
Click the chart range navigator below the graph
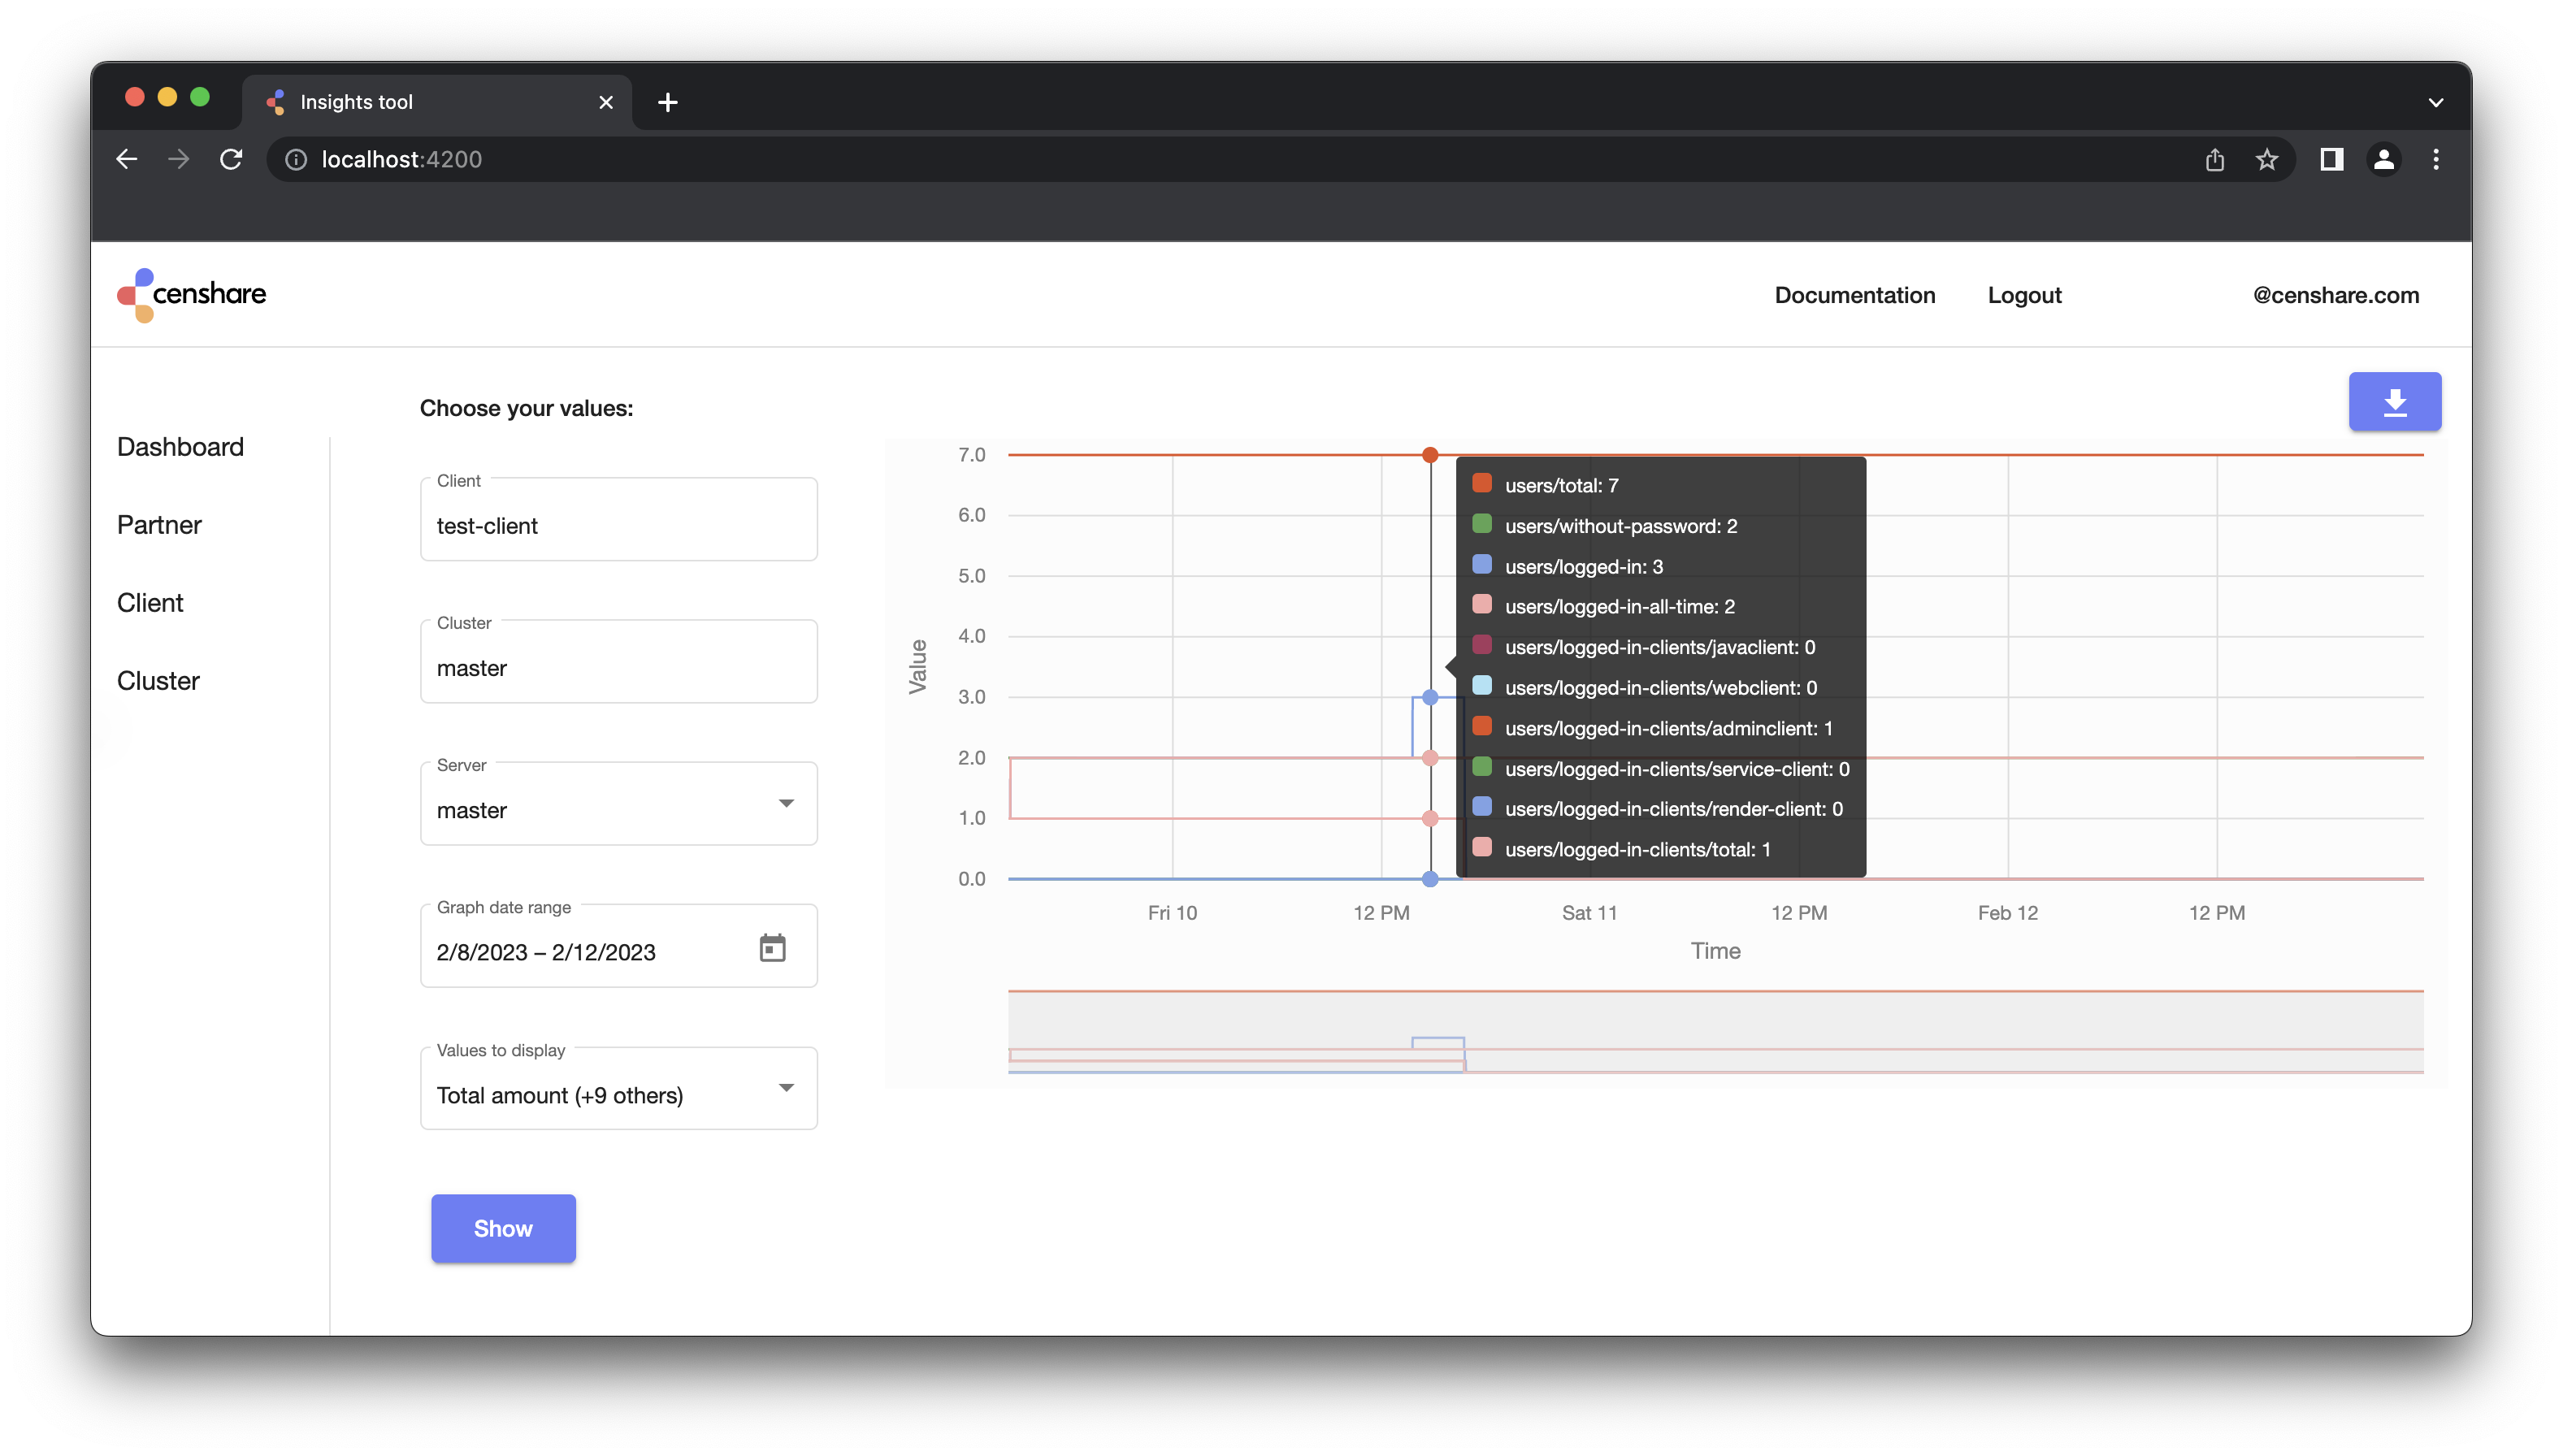[1715, 1032]
